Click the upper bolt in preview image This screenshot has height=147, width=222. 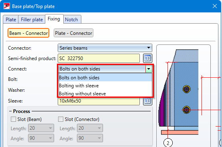point(186,89)
